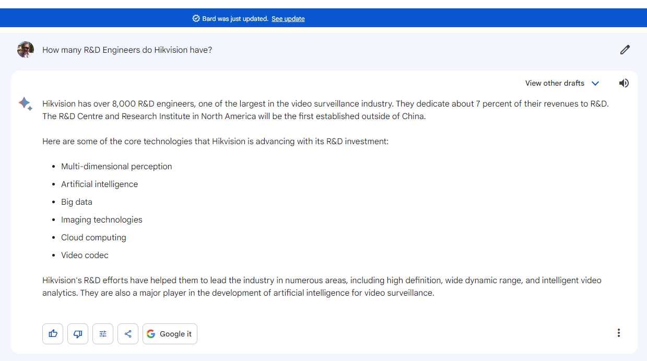647x361 pixels.
Task: Click the pencil edit prompt icon
Action: [x=625, y=50]
